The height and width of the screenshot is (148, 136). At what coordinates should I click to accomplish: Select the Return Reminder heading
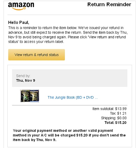(x=109, y=5)
